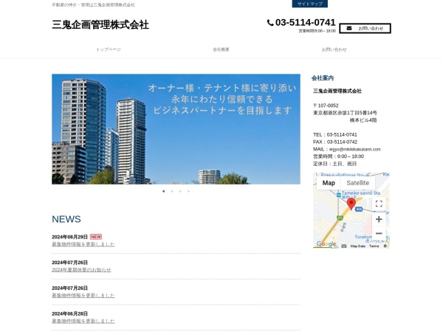This screenshot has height=332, width=443.
Task: Click the FAX：03-5114-0742 text
Action: point(335,142)
